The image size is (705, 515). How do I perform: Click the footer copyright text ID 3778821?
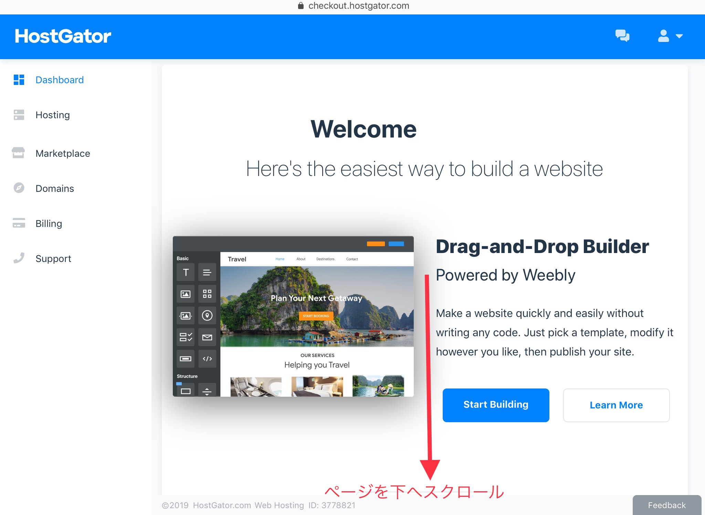(x=259, y=505)
